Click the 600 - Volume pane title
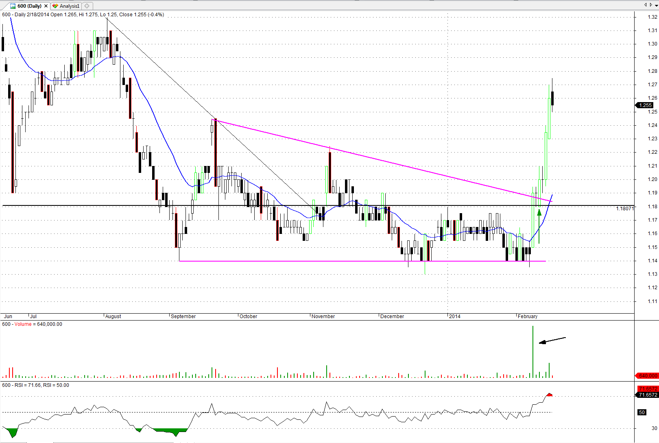 (32, 324)
